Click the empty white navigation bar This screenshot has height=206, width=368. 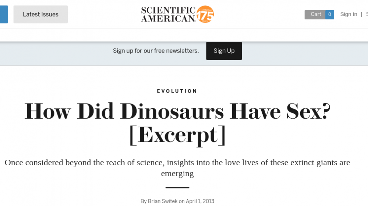point(184,35)
